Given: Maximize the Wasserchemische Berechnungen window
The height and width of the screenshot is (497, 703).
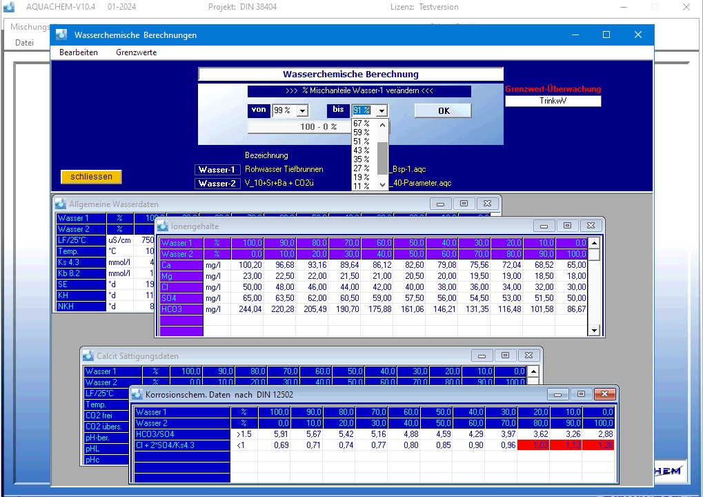Looking at the screenshot, I should 606,35.
